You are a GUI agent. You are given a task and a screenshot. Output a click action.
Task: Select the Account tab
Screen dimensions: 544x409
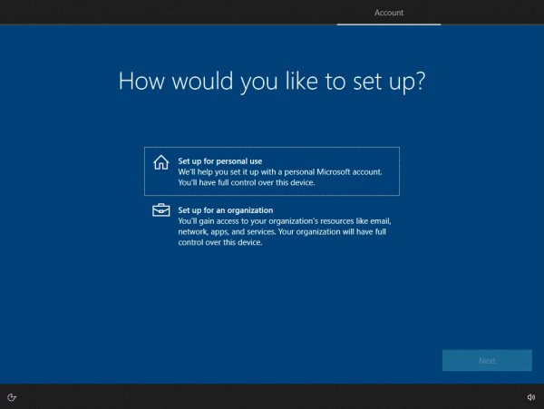389,13
